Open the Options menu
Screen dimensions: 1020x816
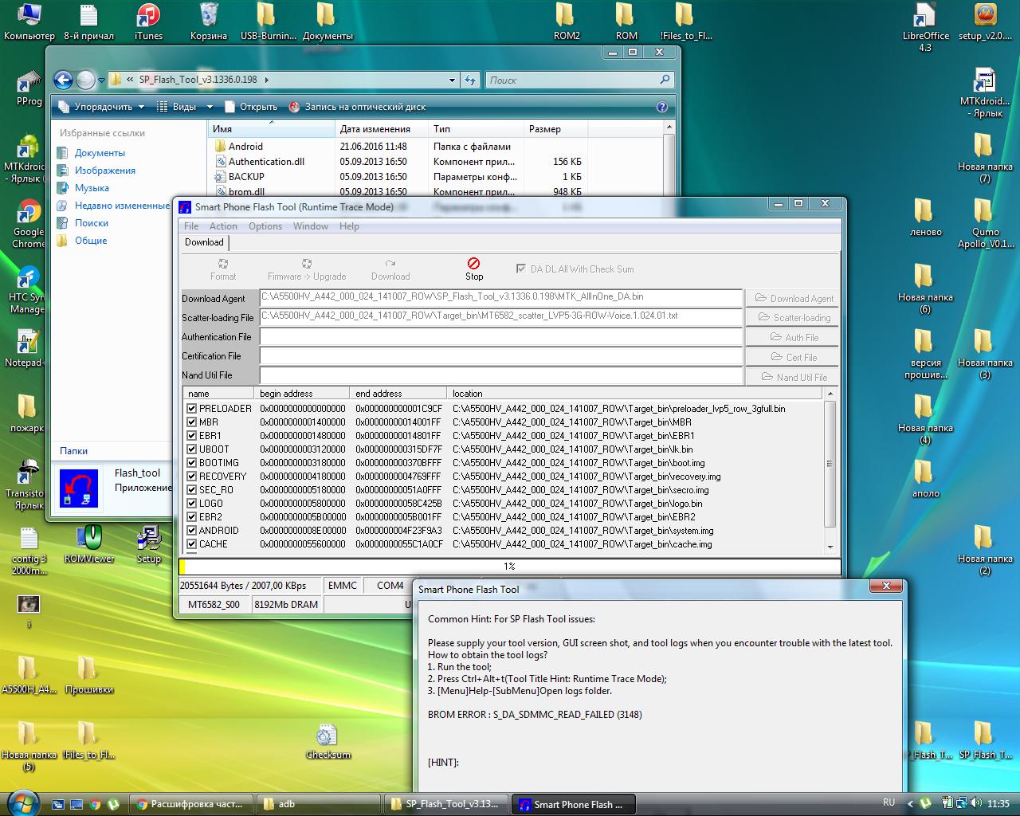(265, 226)
